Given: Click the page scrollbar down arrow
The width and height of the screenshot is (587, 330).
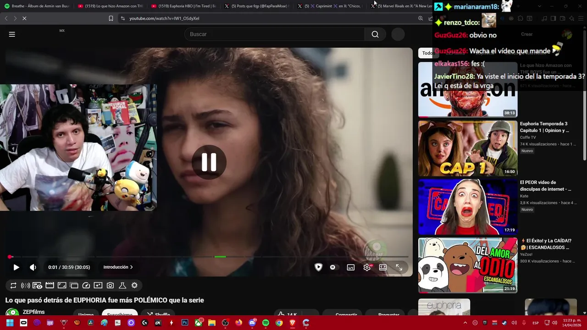Looking at the screenshot, I should tap(584, 313).
